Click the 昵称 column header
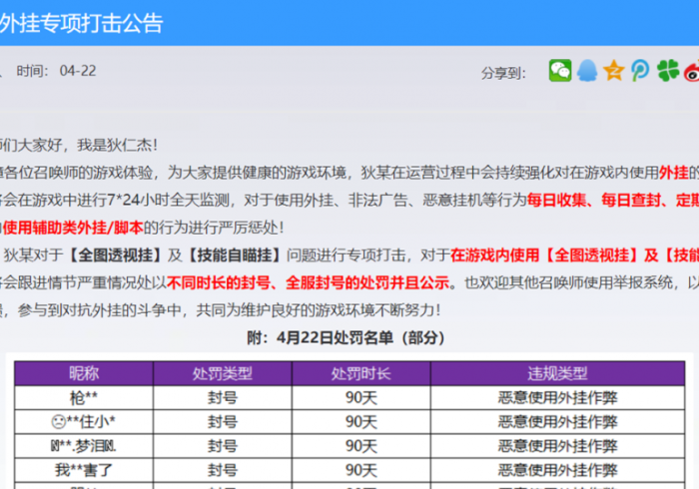Image resolution: width=699 pixels, height=489 pixels. (84, 373)
